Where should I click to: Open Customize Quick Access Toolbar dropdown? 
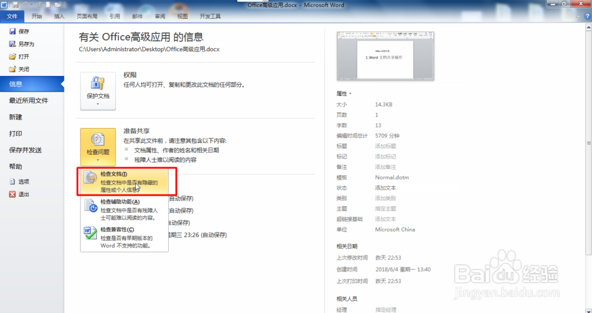pyautogui.click(x=67, y=5)
